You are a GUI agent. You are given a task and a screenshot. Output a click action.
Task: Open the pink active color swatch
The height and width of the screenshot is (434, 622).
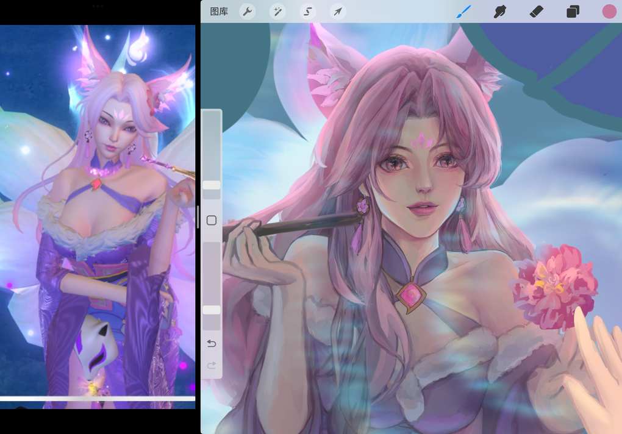[609, 12]
